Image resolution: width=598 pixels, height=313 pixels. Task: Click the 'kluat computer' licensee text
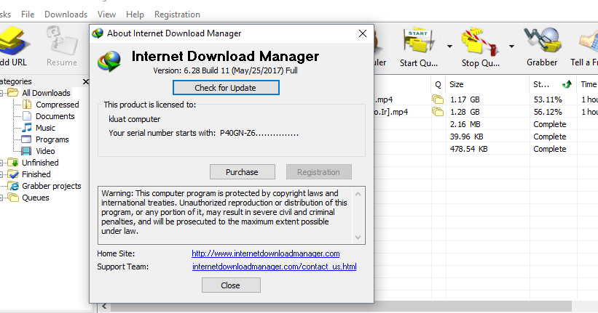[134, 119]
